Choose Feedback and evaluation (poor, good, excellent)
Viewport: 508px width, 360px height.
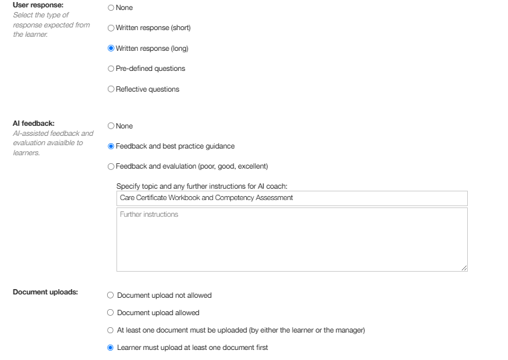coord(111,167)
